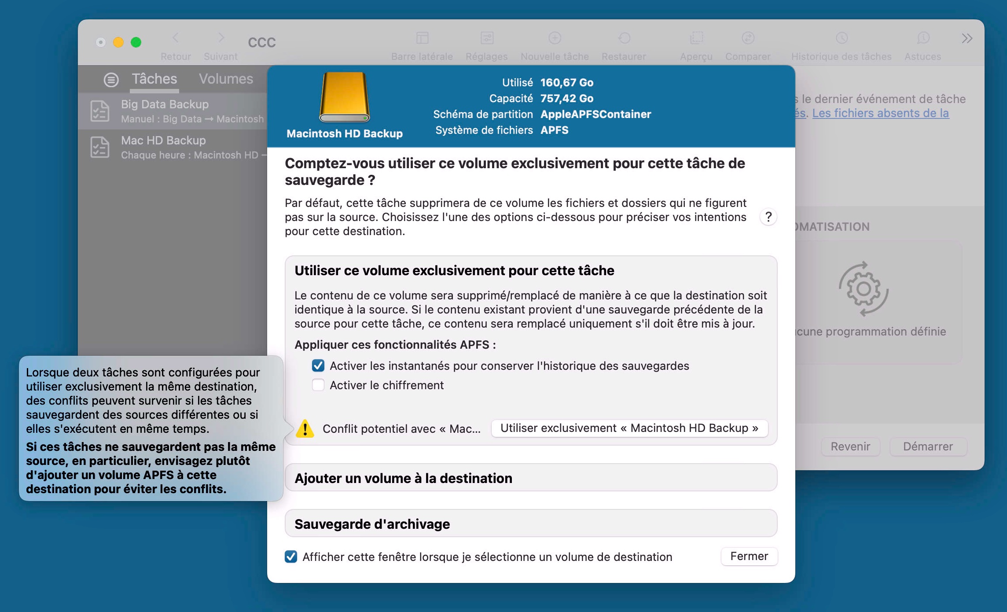
Task: Select the Mac HD Backup task
Action: (173, 147)
